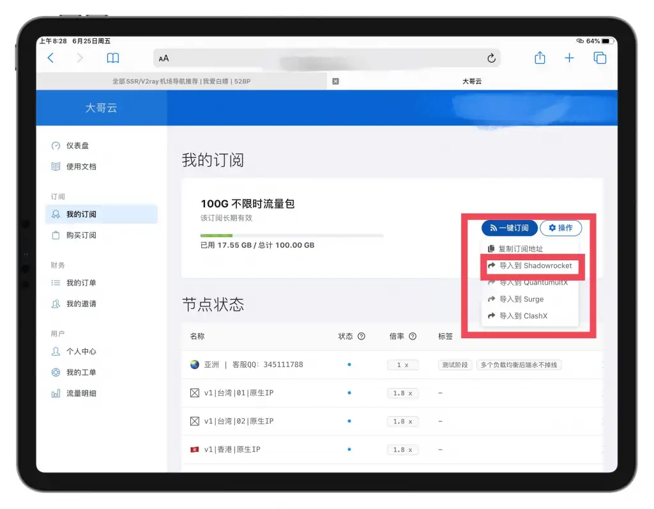The width and height of the screenshot is (654, 509).
Task: Click the 我的邀请 person icon
Action: (x=56, y=304)
